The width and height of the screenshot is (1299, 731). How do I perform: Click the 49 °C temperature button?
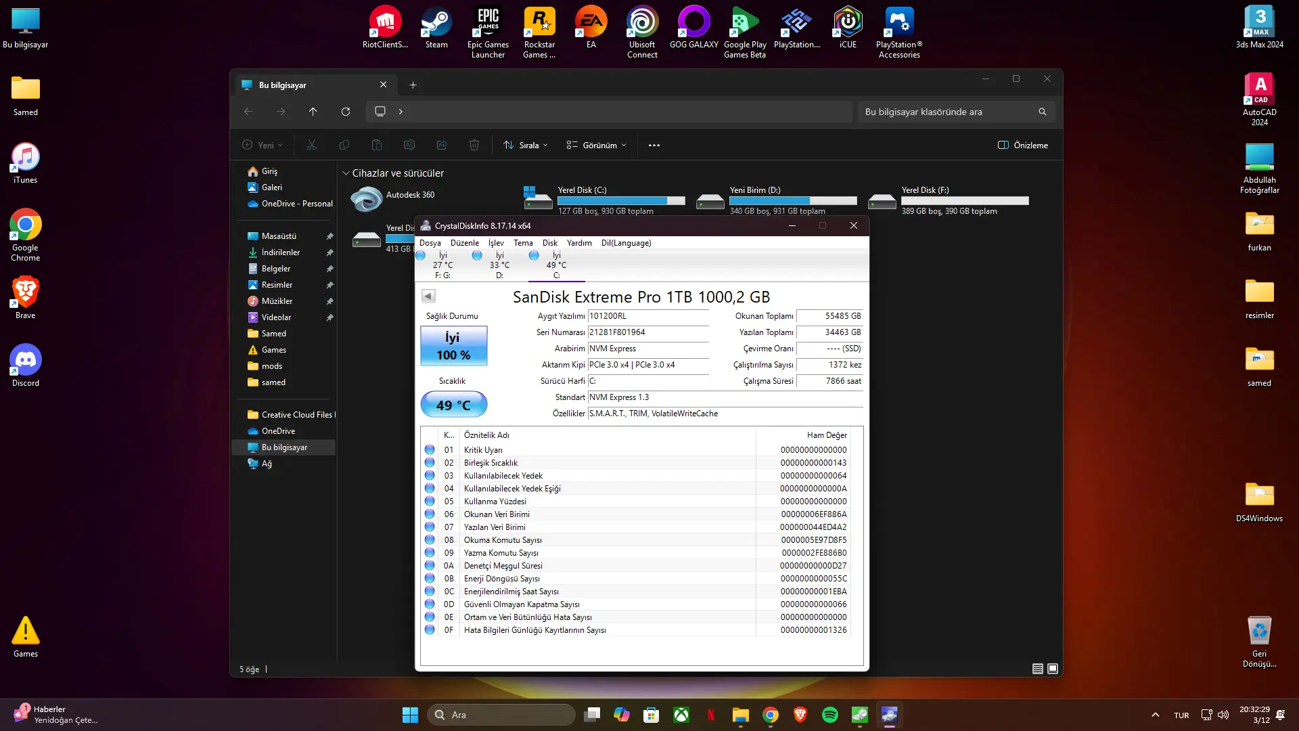tap(454, 405)
